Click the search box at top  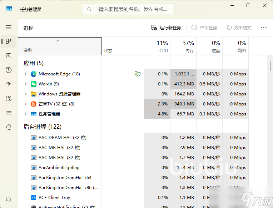[x=129, y=9]
